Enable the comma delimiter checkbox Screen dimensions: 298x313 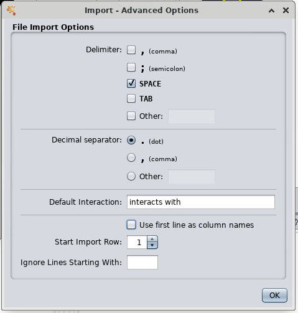coord(131,50)
